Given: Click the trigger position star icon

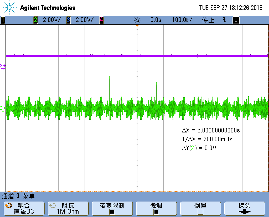Looking at the screenshot, I should [137, 20].
